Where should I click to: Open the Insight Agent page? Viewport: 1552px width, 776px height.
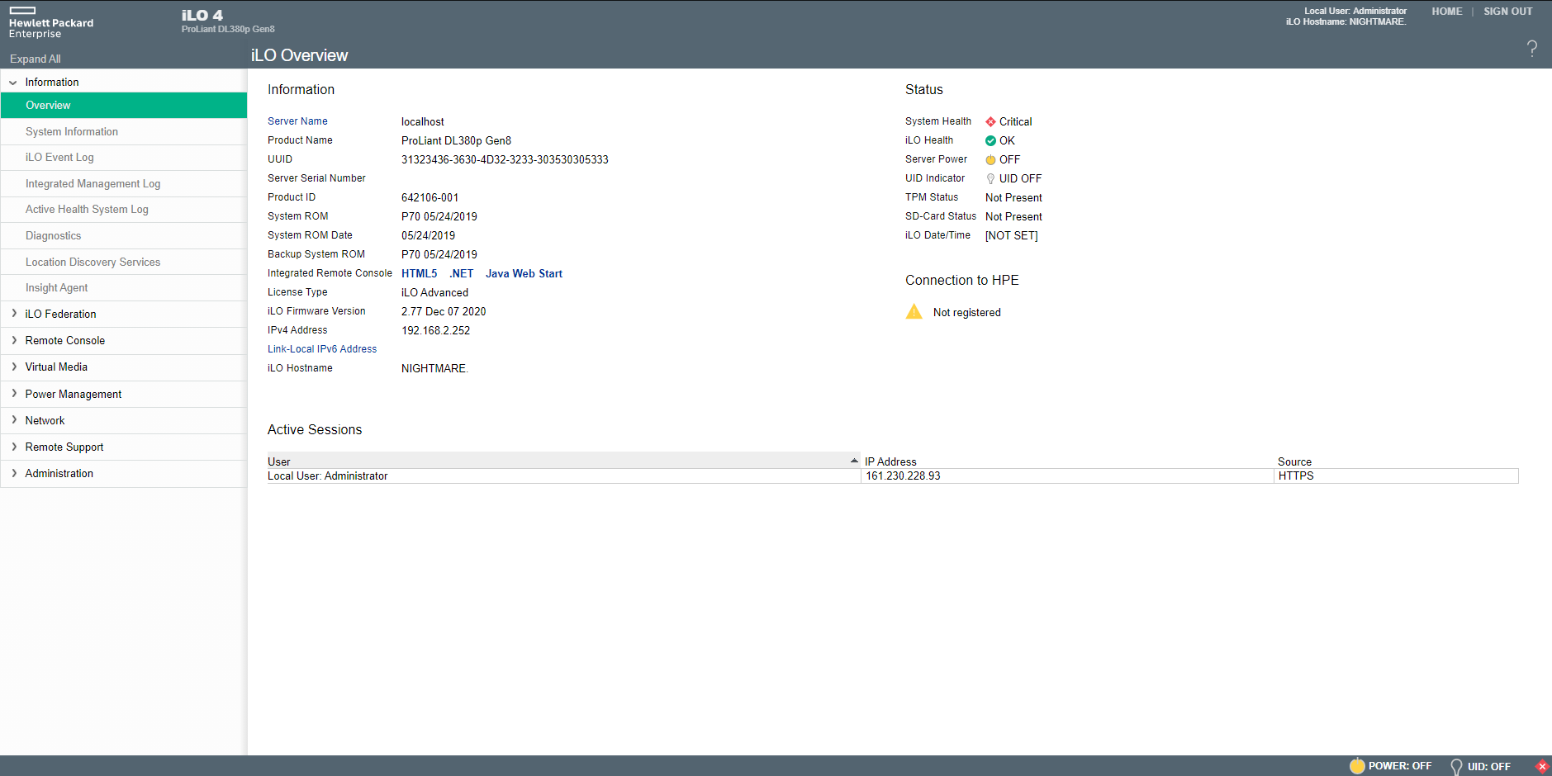tap(124, 287)
